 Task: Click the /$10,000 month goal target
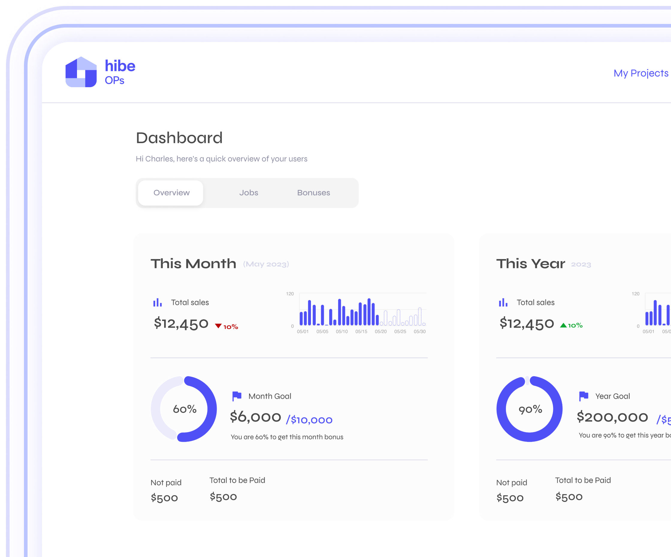point(309,420)
